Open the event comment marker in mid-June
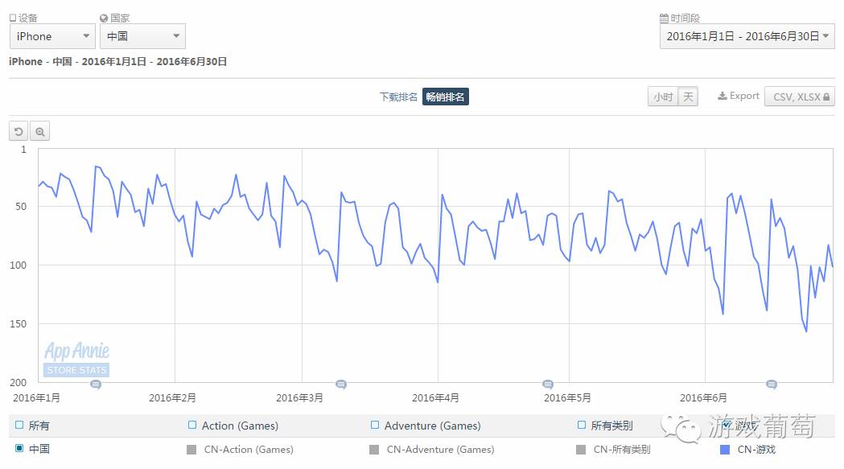 tap(772, 385)
